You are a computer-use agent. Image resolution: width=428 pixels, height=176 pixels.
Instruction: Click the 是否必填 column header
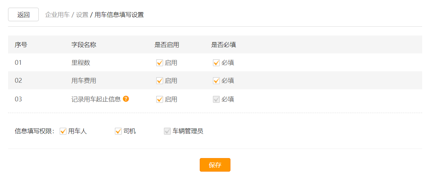click(224, 45)
